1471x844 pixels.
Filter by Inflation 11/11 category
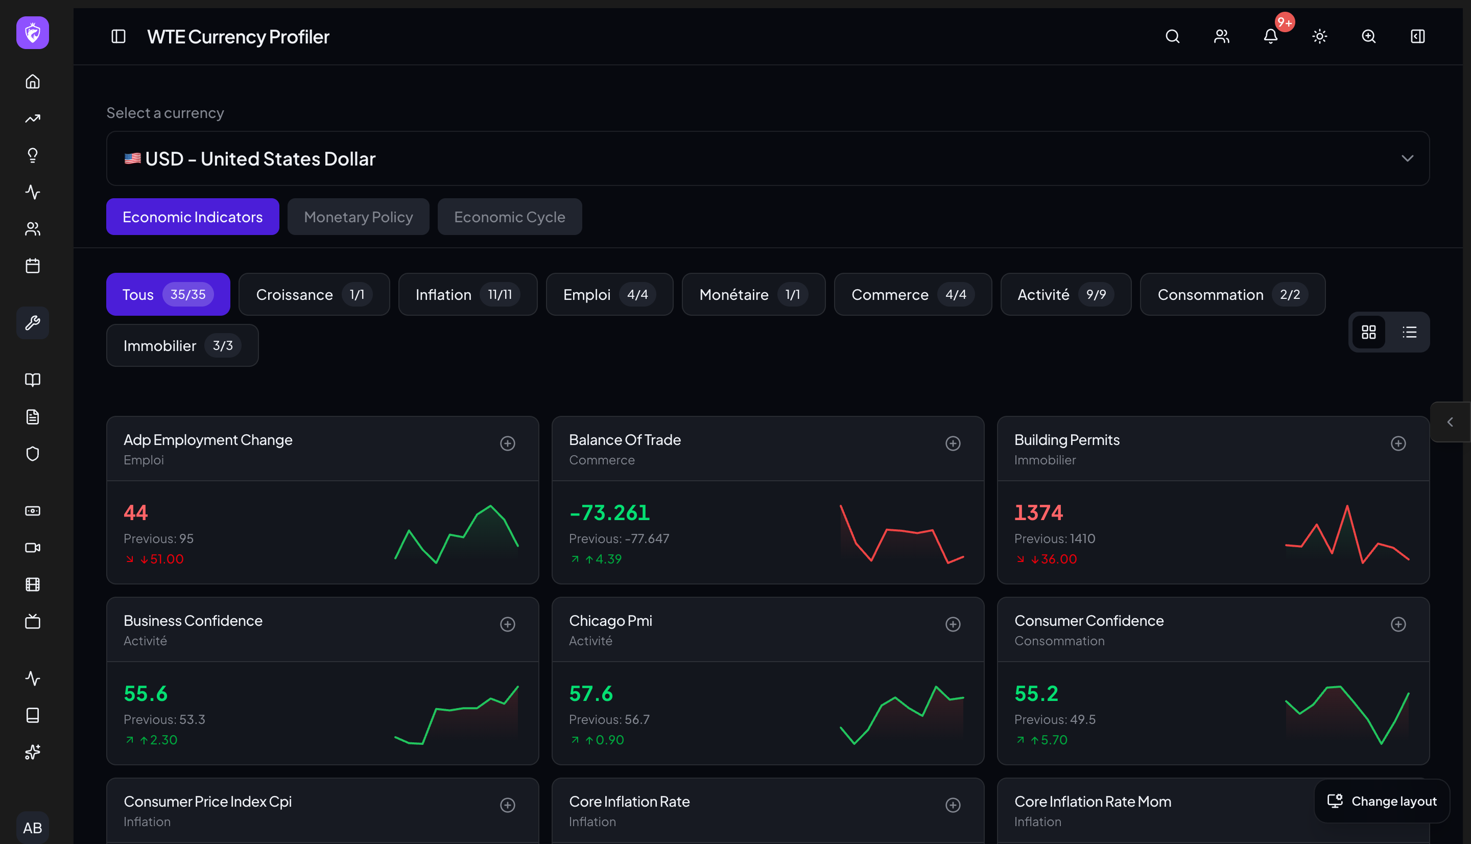(467, 294)
